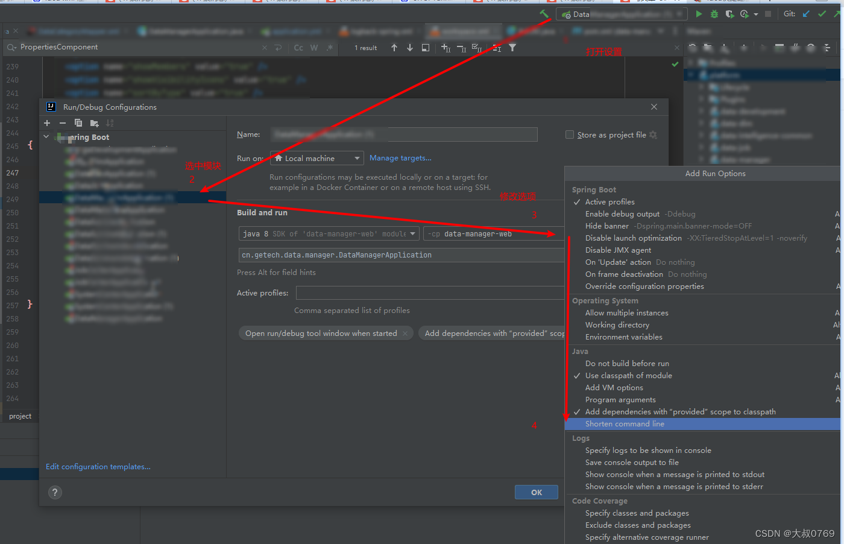Remove the 'Open run/debug tool window' tag
Screen dimensions: 844x544
[405, 334]
